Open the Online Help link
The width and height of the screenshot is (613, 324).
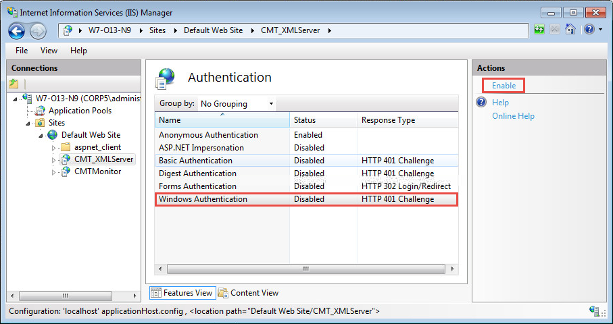513,116
